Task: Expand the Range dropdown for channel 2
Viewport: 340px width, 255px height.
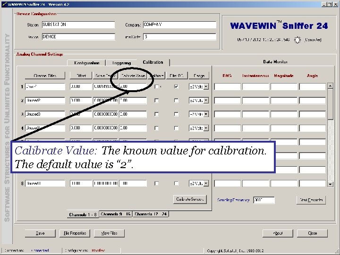Action: pyautogui.click(x=206, y=101)
